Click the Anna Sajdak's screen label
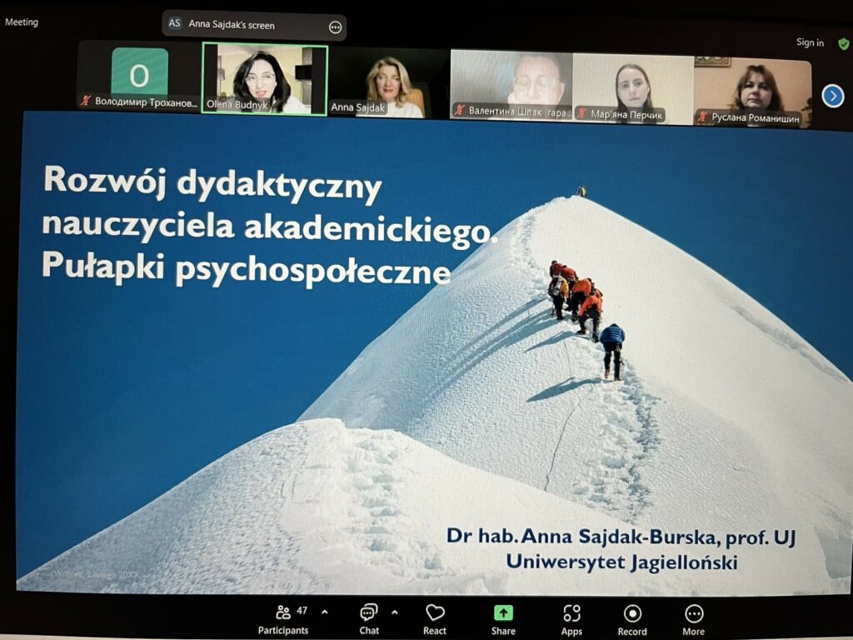 [x=231, y=25]
